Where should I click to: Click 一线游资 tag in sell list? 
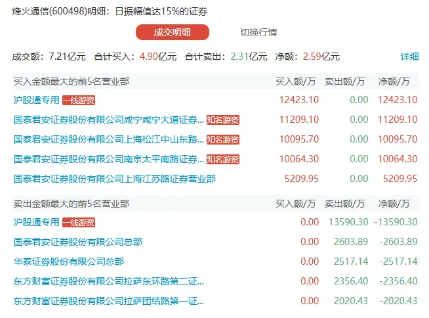[79, 222]
